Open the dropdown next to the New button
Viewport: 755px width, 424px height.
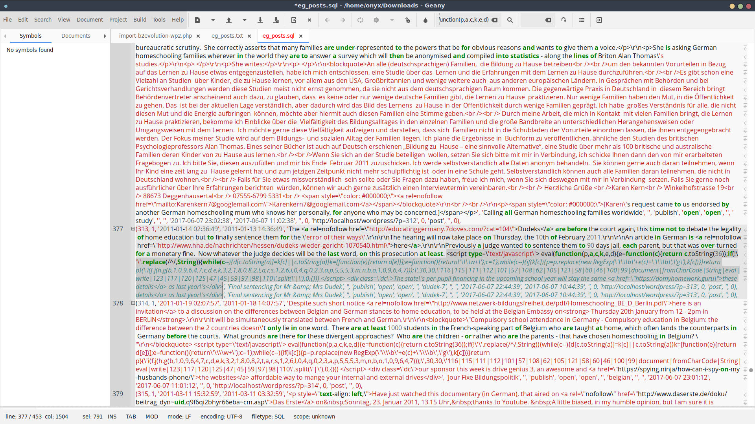coord(213,20)
